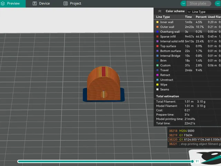This screenshot has height=166, width=221.
Task: Click the layer progress slider track
Action: [x=105, y=161]
